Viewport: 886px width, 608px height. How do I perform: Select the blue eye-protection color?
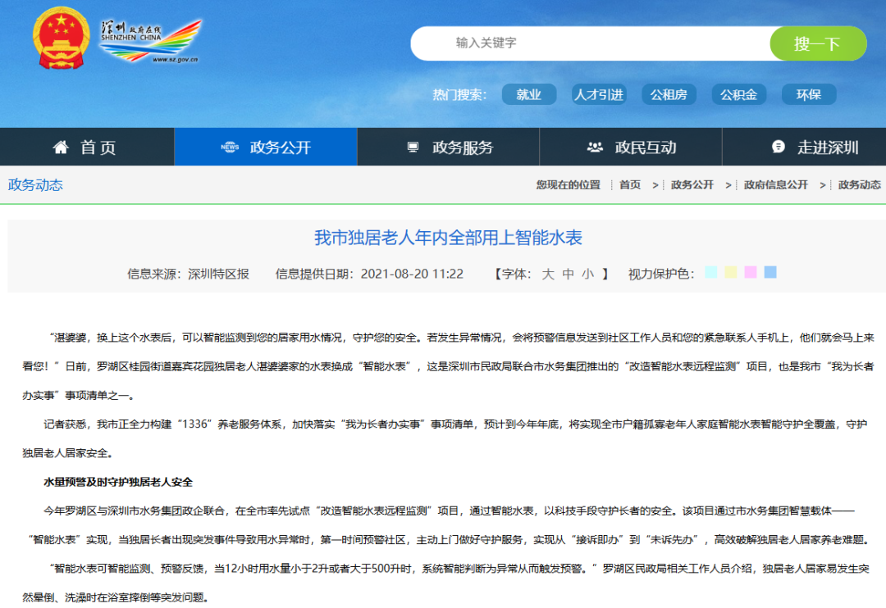pos(770,272)
